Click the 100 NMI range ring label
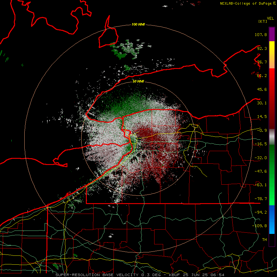This screenshot has width=277, height=277. click(138, 24)
